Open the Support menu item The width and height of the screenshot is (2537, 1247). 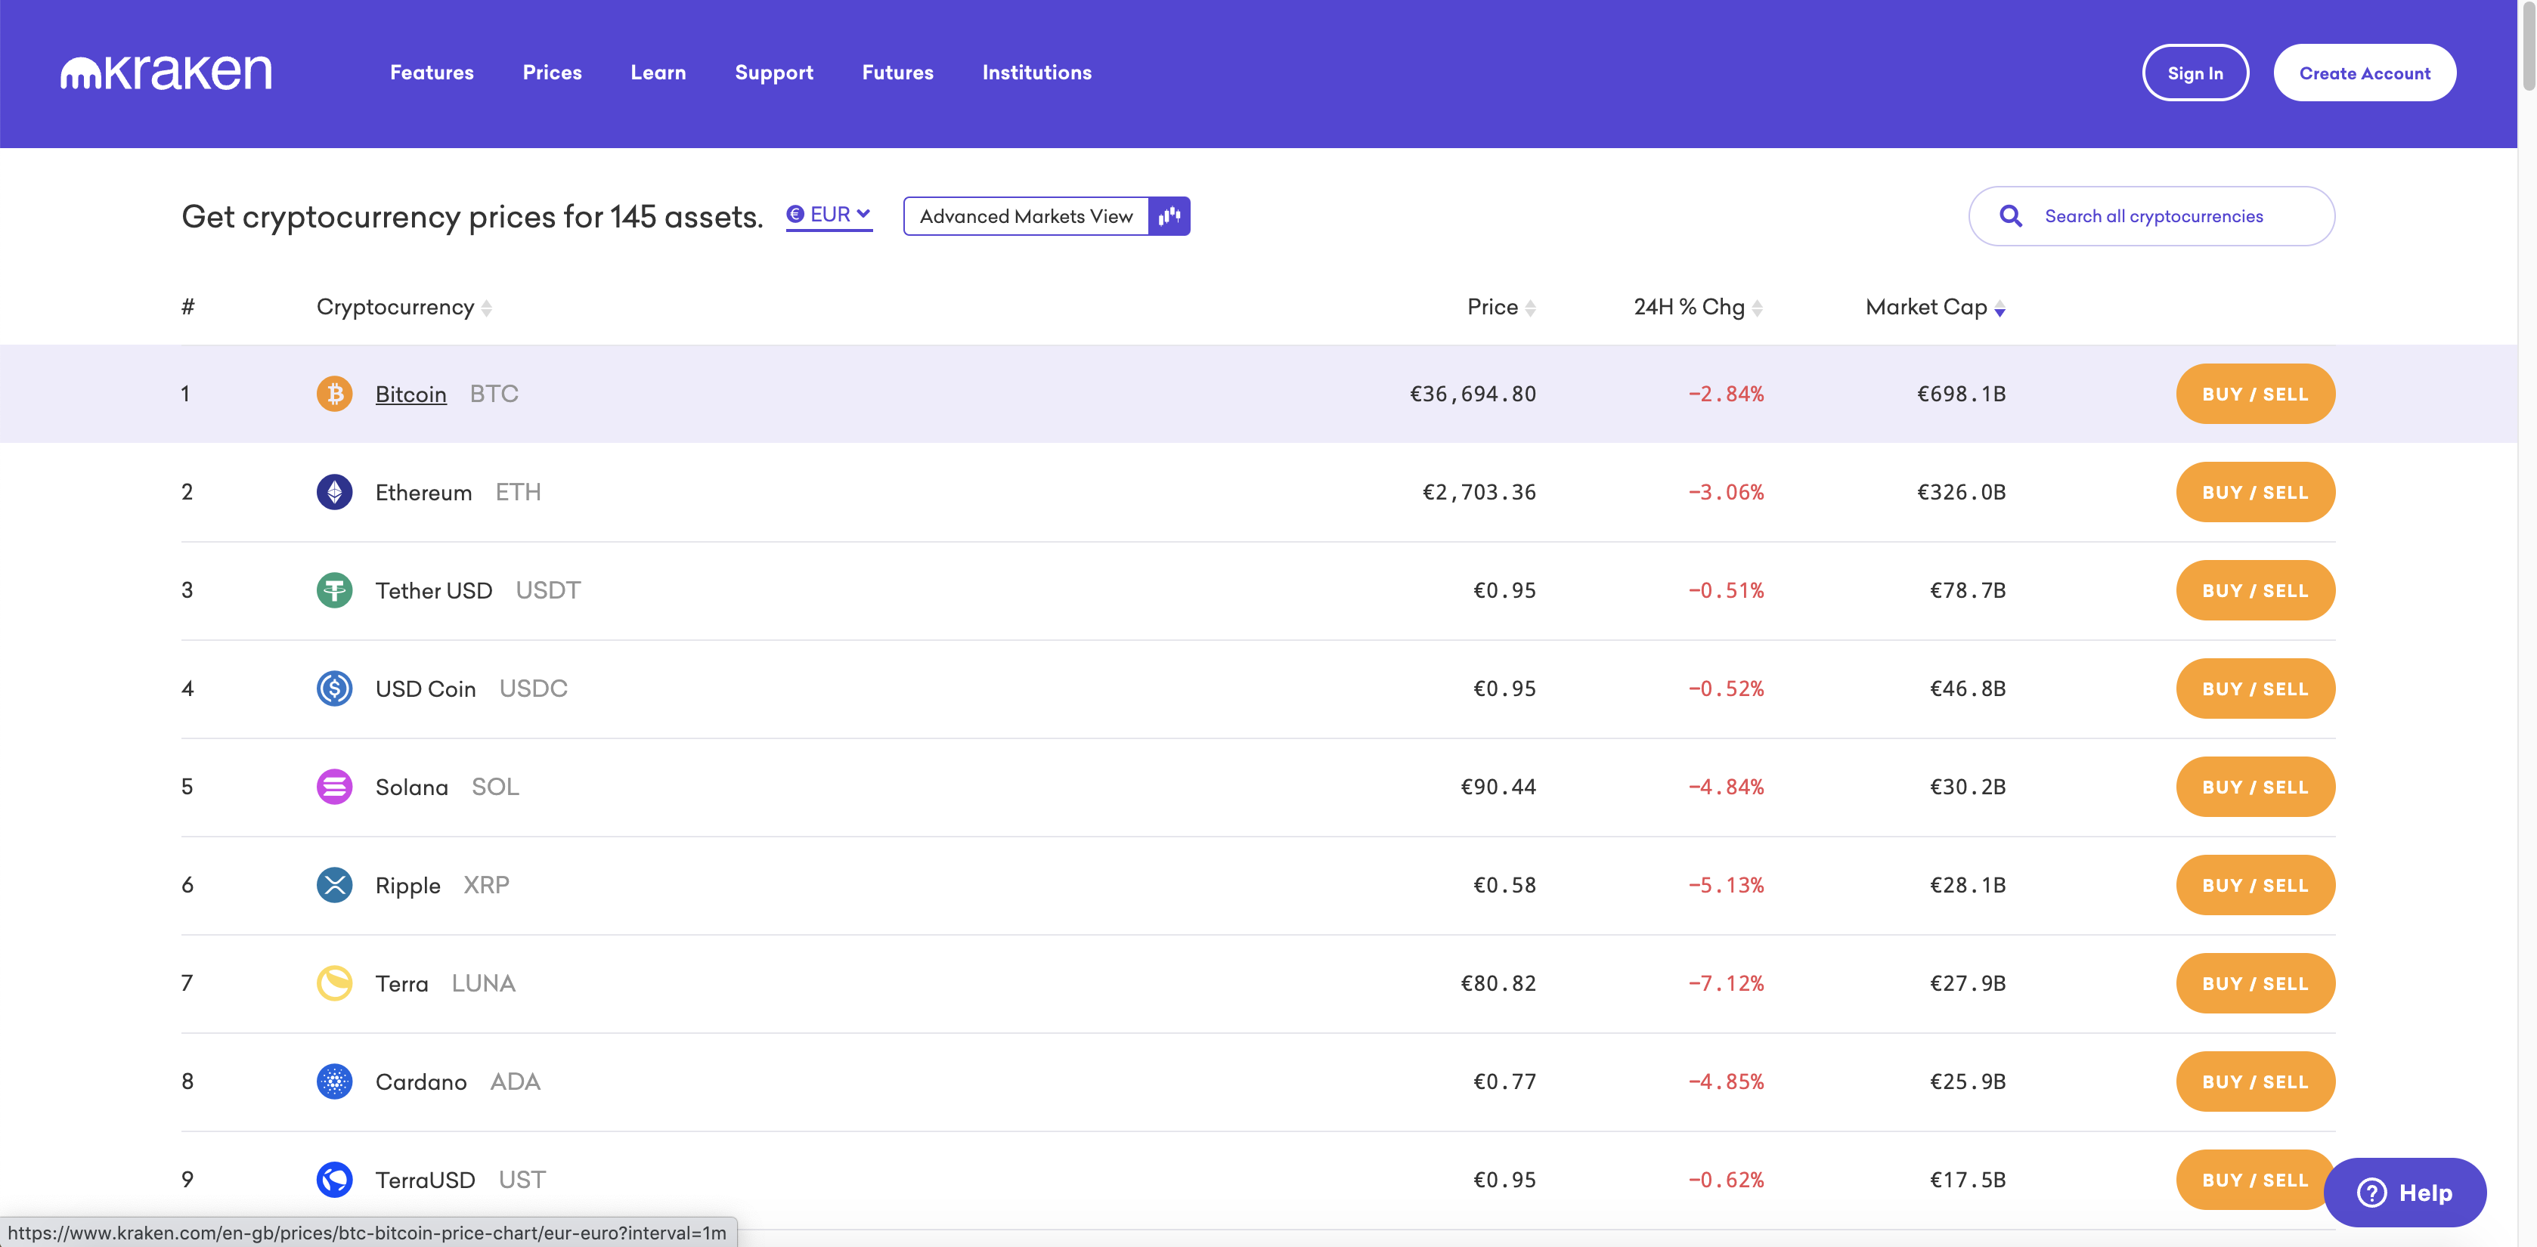774,73
